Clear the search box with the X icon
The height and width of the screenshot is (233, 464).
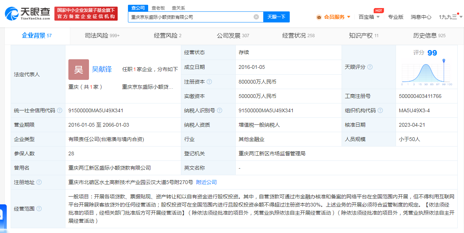pyautogui.click(x=256, y=17)
